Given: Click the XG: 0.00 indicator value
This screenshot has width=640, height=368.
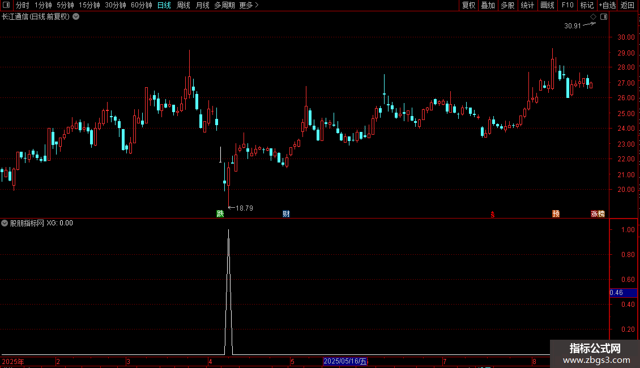Looking at the screenshot, I should pyautogui.click(x=59, y=223).
